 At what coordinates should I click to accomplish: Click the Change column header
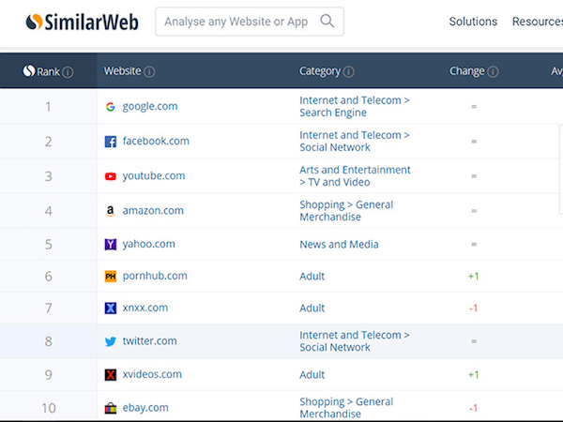[x=466, y=71]
